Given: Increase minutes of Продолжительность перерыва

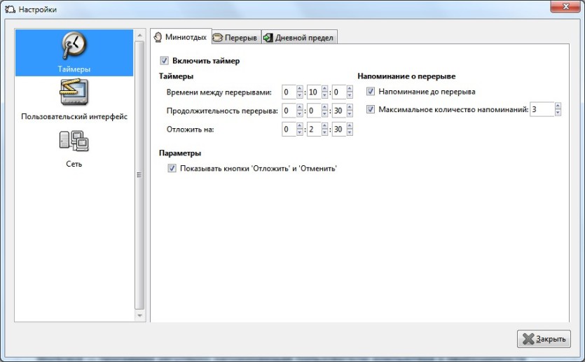Looking at the screenshot, I should [324, 107].
